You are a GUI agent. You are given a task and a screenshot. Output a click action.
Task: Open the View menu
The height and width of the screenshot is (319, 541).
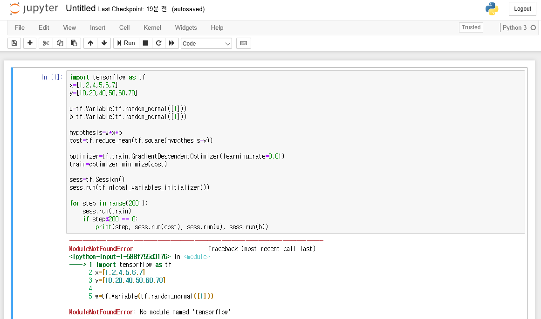(69, 27)
